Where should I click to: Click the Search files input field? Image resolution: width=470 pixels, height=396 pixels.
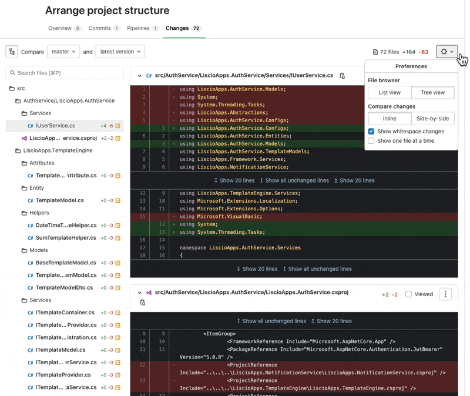(x=65, y=72)
